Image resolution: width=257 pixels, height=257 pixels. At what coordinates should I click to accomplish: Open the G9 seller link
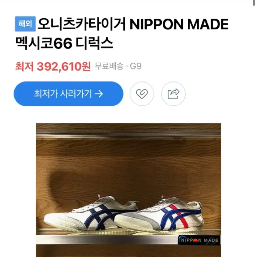click(136, 66)
